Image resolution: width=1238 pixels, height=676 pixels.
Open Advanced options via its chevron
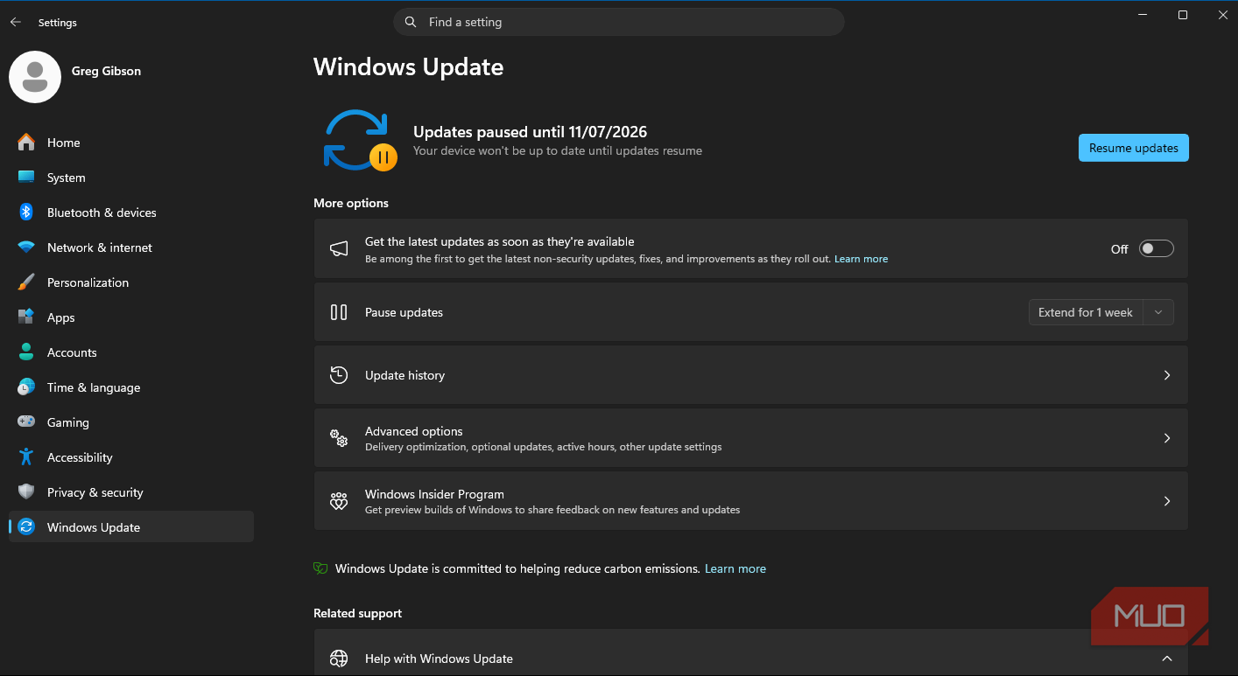tap(1167, 438)
